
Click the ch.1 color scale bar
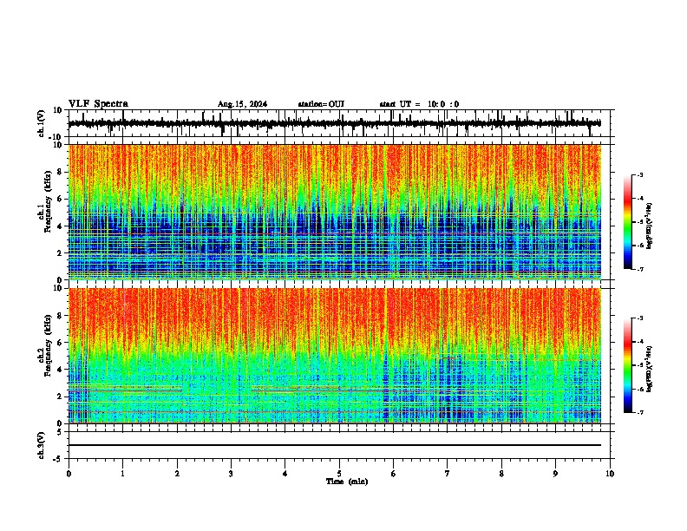click(x=628, y=222)
